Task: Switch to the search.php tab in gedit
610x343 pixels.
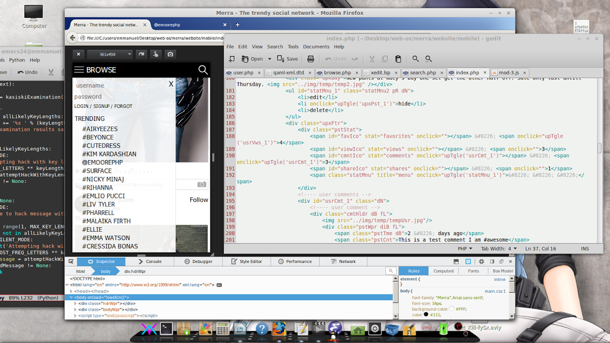Action: click(423, 73)
